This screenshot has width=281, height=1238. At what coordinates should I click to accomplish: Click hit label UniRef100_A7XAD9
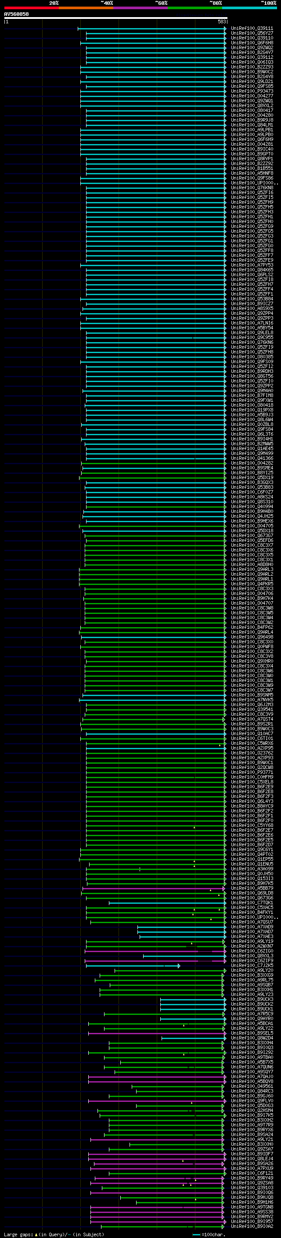pyautogui.click(x=252, y=927)
